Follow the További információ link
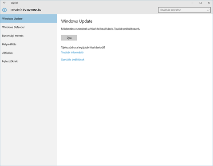213x166 pixels. click(x=72, y=53)
